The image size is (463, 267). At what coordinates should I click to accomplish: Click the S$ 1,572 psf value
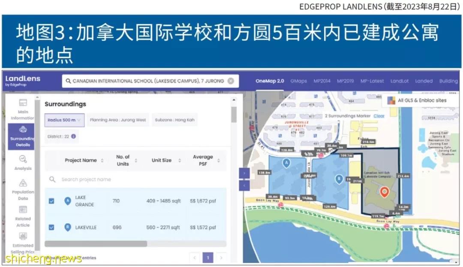click(203, 228)
